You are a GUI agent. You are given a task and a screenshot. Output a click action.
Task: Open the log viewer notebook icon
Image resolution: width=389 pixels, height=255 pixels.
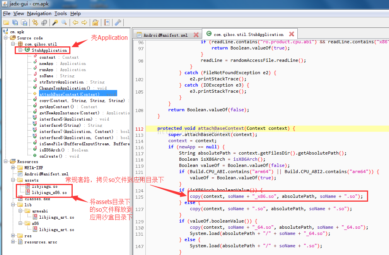(x=107, y=23)
